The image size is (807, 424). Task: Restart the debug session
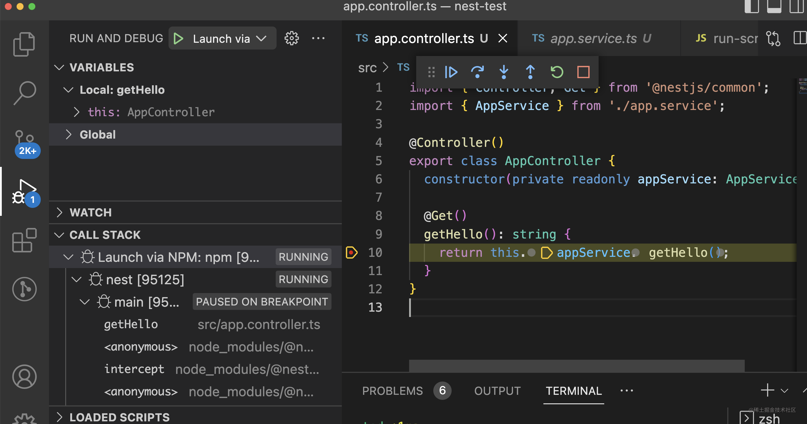[x=557, y=72]
